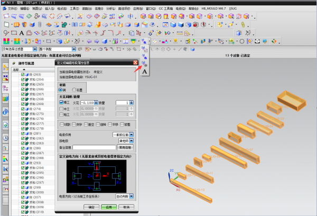Viewport: 317px width, 216px height.
Task: Toggle the 精工 checkbox
Action: point(61,102)
